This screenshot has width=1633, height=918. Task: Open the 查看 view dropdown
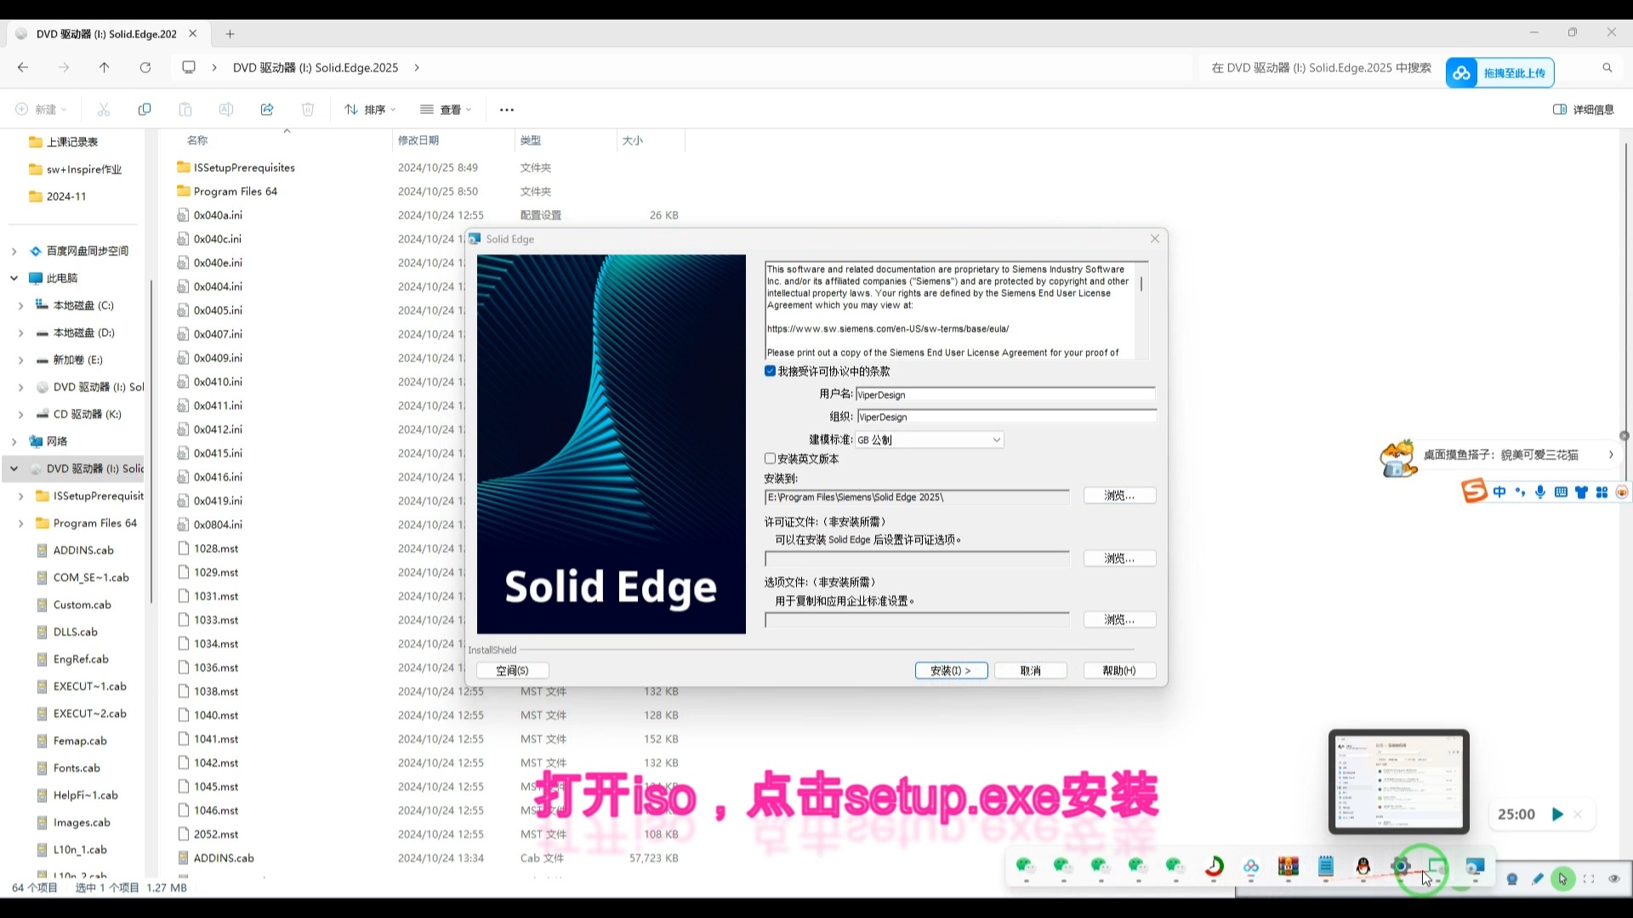click(x=446, y=110)
